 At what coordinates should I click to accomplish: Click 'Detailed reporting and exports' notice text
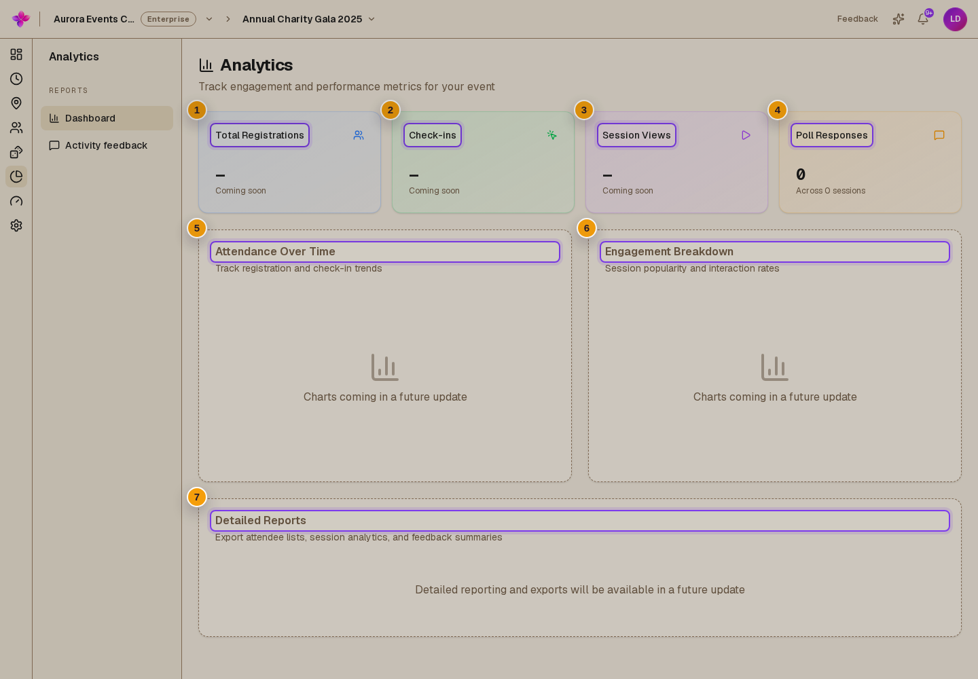[x=580, y=590]
